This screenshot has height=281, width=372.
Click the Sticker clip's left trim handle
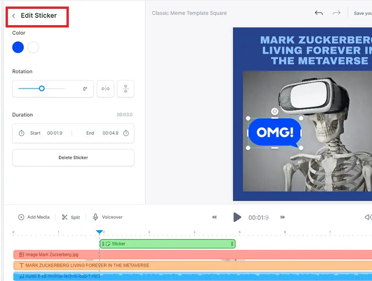[103, 244]
